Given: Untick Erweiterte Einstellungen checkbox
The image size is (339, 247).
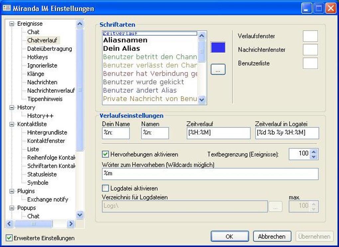Looking at the screenshot, I should 9,238.
